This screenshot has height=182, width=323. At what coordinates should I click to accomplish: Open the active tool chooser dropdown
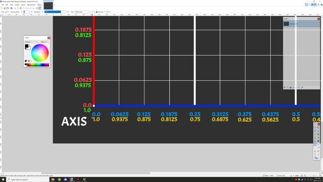[x=7, y=12]
